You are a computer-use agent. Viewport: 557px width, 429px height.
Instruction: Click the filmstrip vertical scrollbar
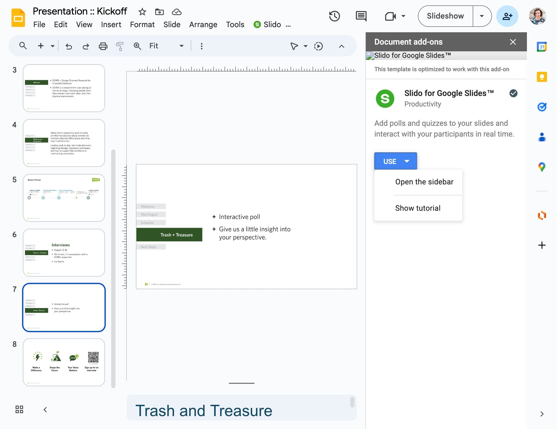click(x=113, y=269)
